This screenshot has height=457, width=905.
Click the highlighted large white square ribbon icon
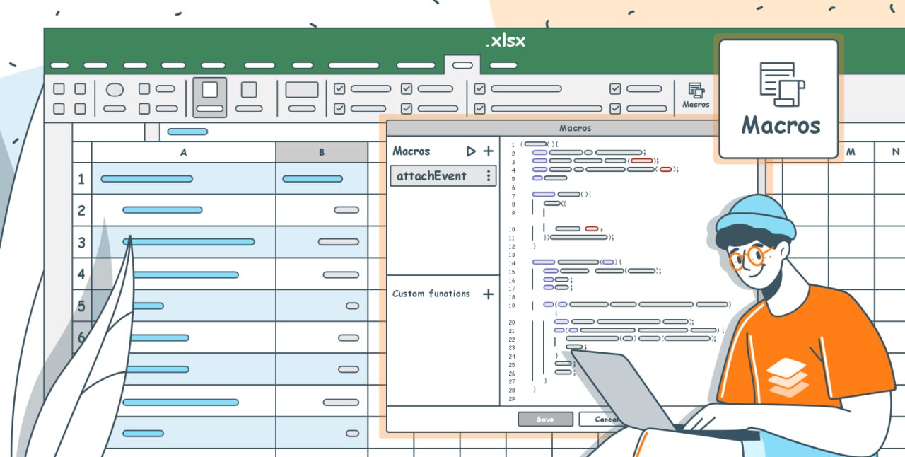pos(210,90)
